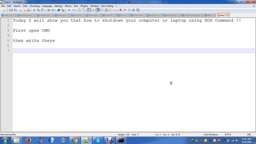Open the Macro menu

point(68,6)
